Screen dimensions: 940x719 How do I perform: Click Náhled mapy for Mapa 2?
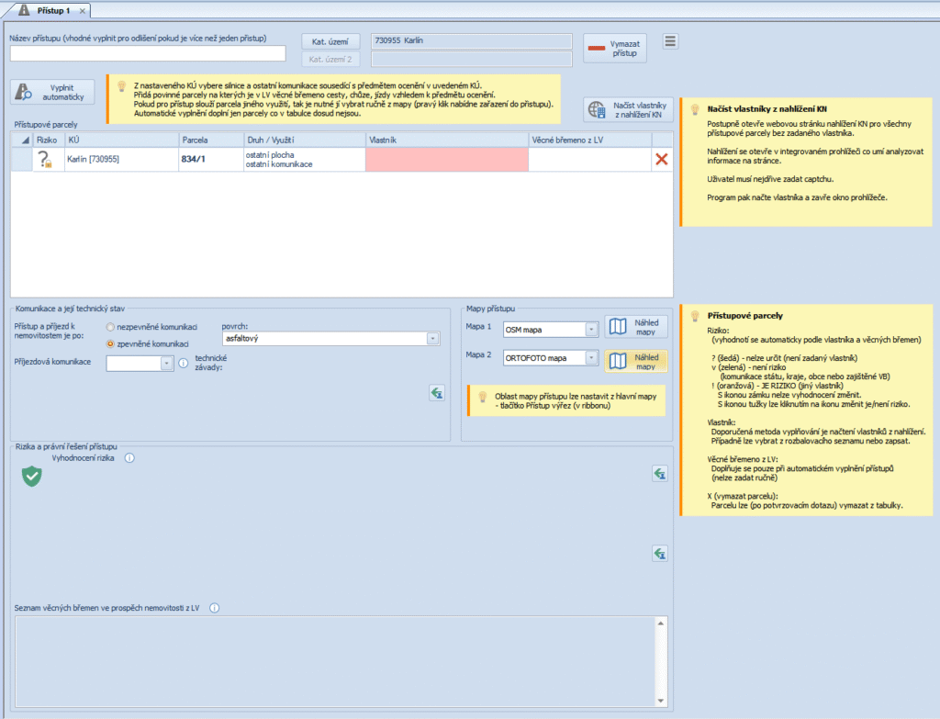tap(636, 362)
